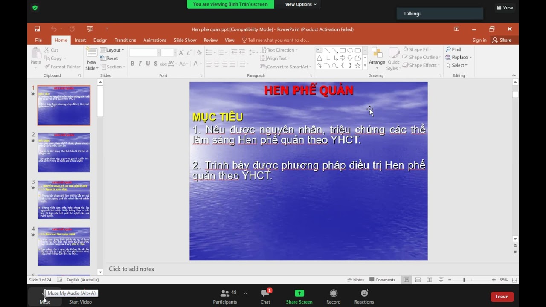Switch to the Insert ribbon tab

(80, 40)
